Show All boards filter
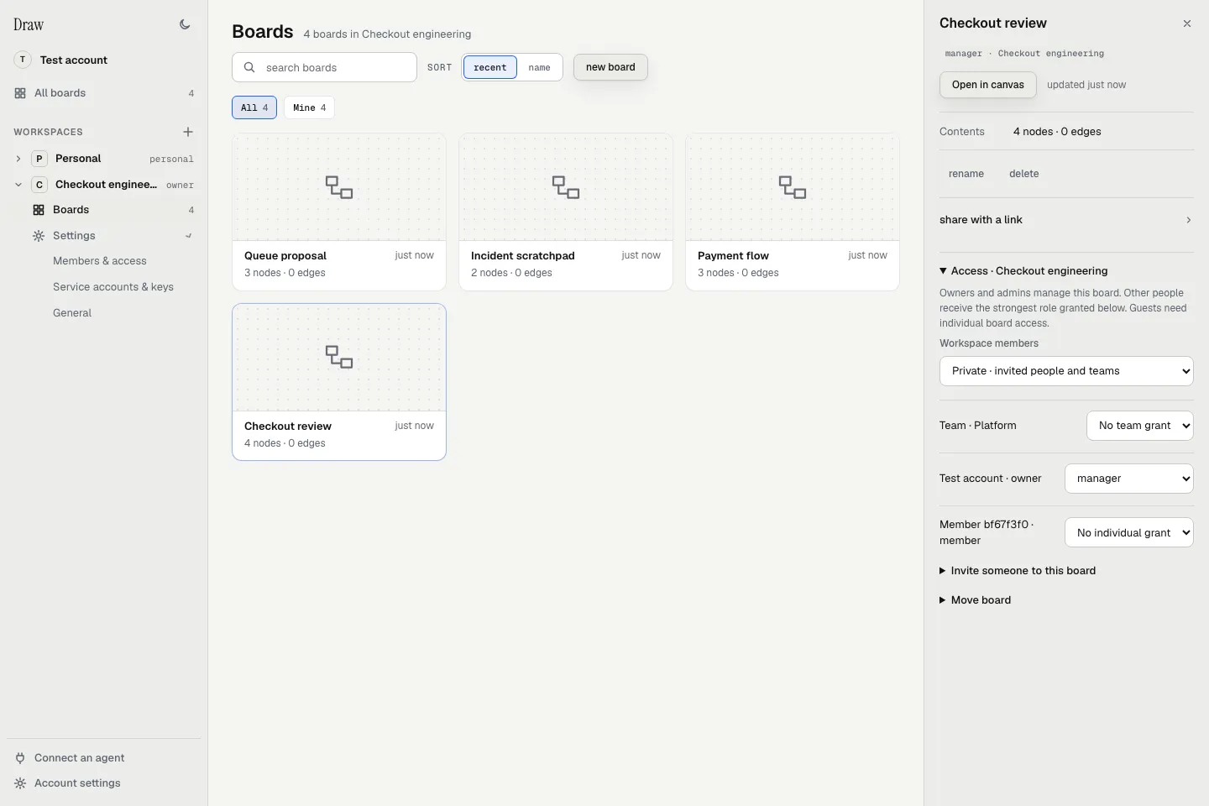 (254, 107)
